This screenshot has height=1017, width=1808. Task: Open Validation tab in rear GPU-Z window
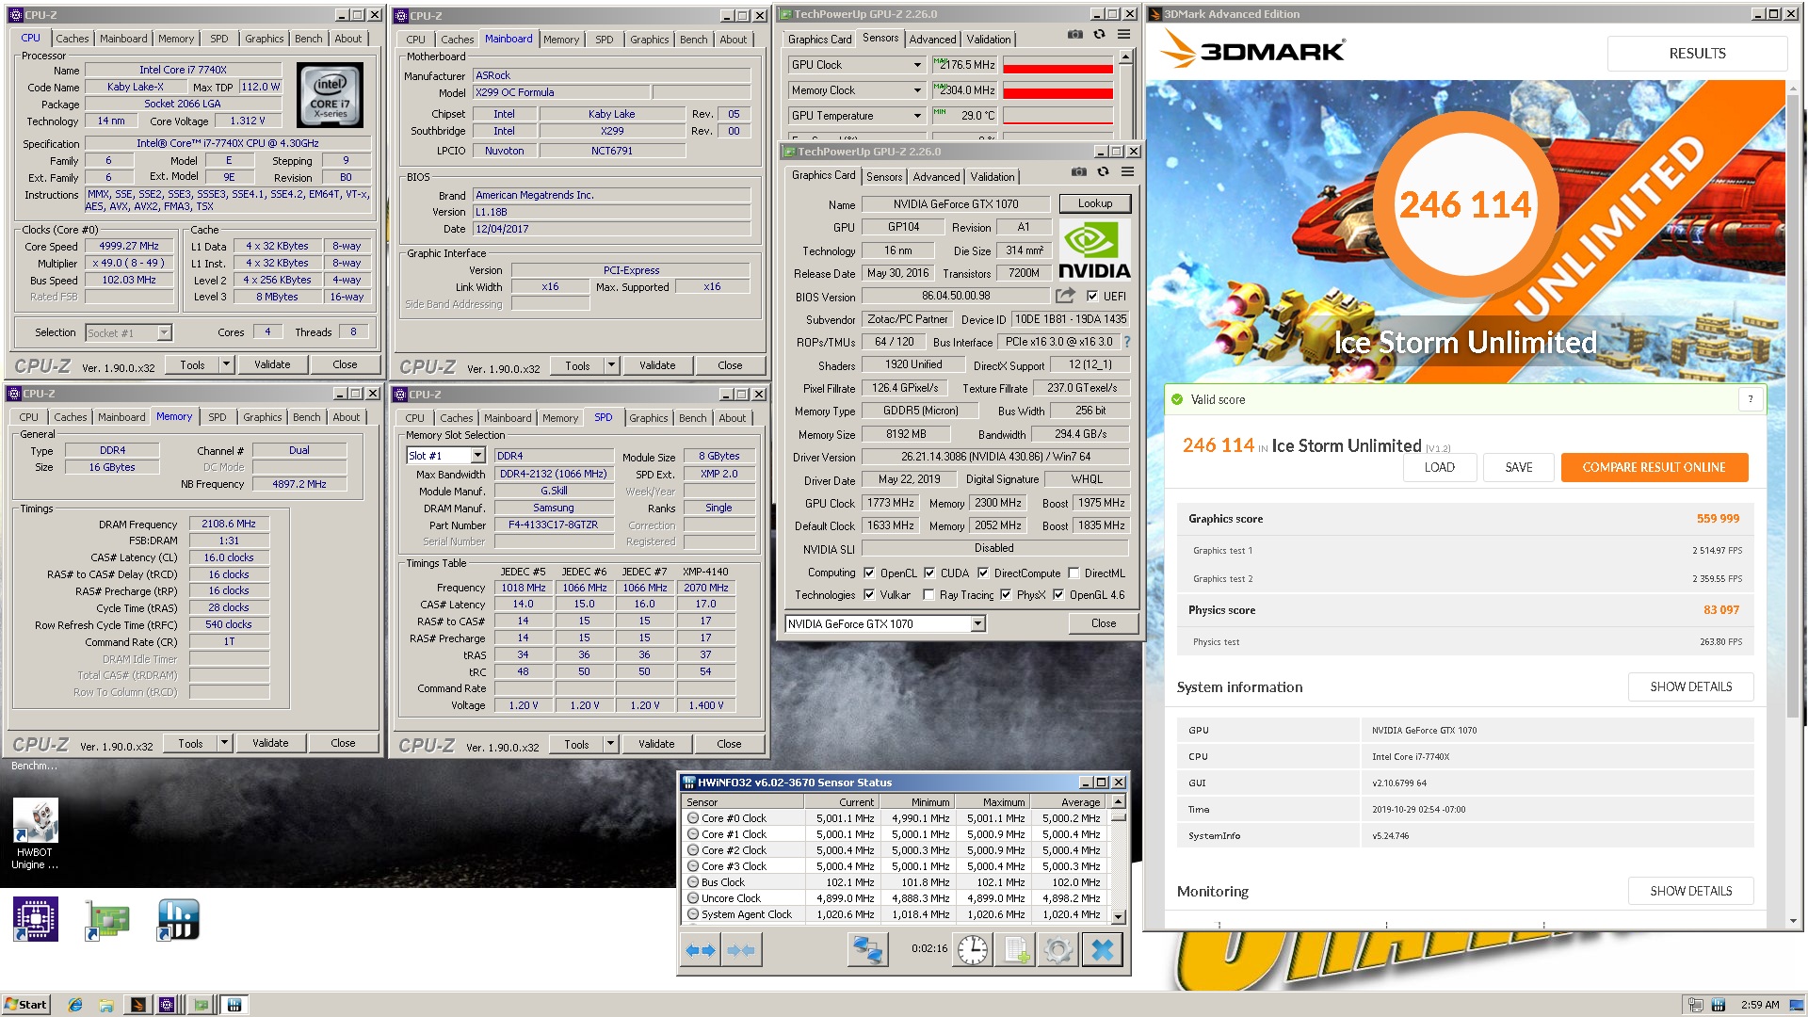click(989, 39)
